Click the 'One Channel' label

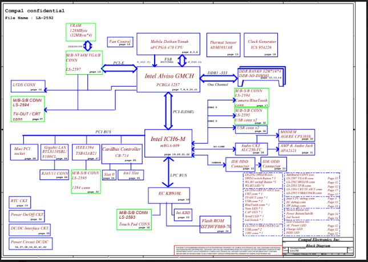coord(217,84)
